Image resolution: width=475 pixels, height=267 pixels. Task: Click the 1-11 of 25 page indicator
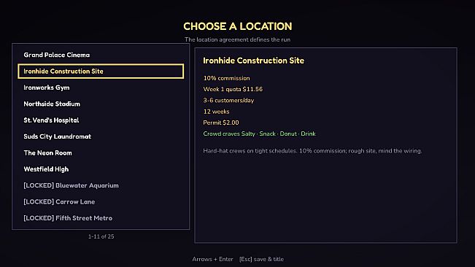101,236
